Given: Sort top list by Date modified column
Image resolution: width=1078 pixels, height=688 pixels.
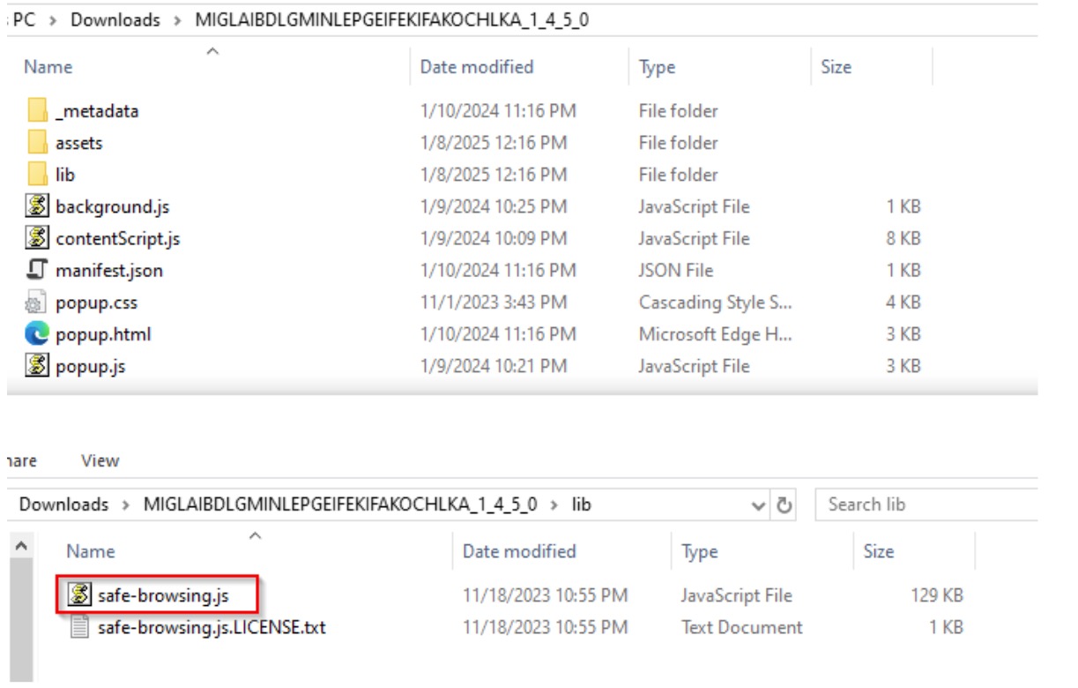Looking at the screenshot, I should pos(476,67).
